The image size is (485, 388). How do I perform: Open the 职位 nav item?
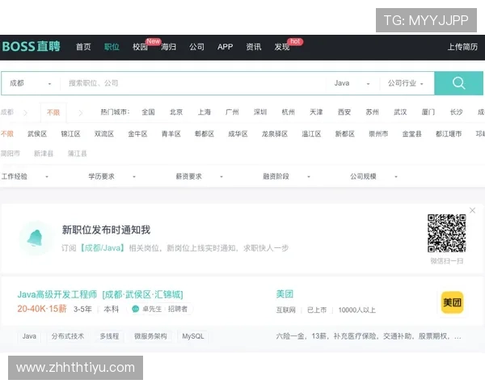(x=112, y=47)
